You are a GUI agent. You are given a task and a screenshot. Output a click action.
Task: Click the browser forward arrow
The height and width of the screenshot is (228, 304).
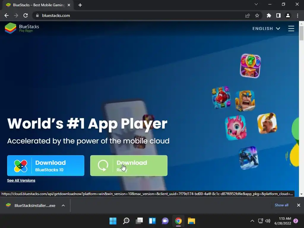(16, 15)
